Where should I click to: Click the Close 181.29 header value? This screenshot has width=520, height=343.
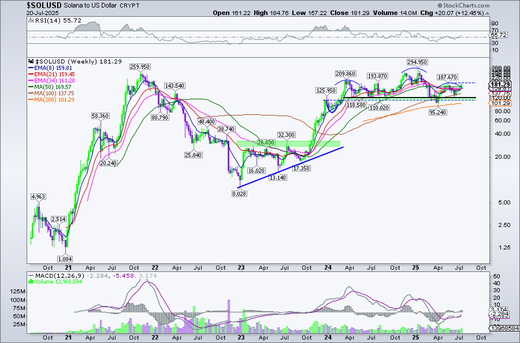tap(350, 13)
